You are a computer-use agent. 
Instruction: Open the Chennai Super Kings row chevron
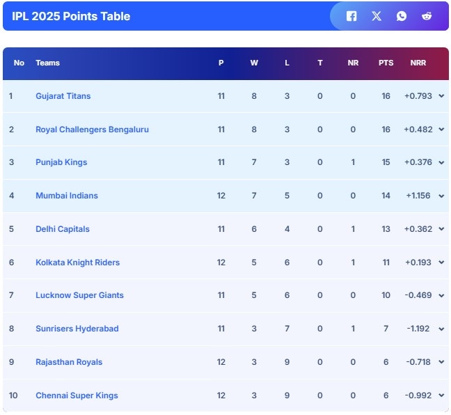tap(441, 396)
